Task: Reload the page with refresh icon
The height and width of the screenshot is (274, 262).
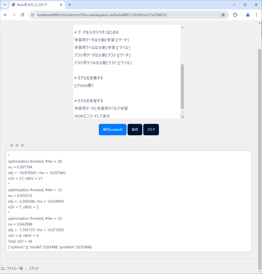Action: click(x=23, y=15)
